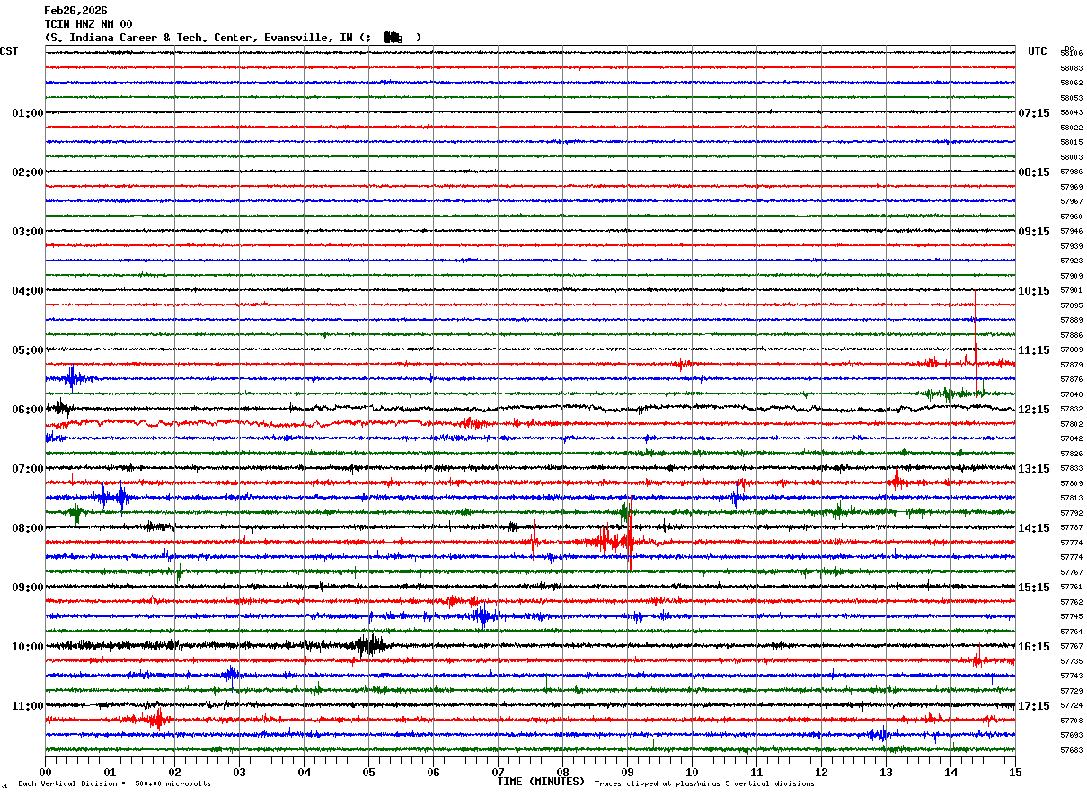
Task: Click the 10:15 UTC time label
Action: [1034, 291]
